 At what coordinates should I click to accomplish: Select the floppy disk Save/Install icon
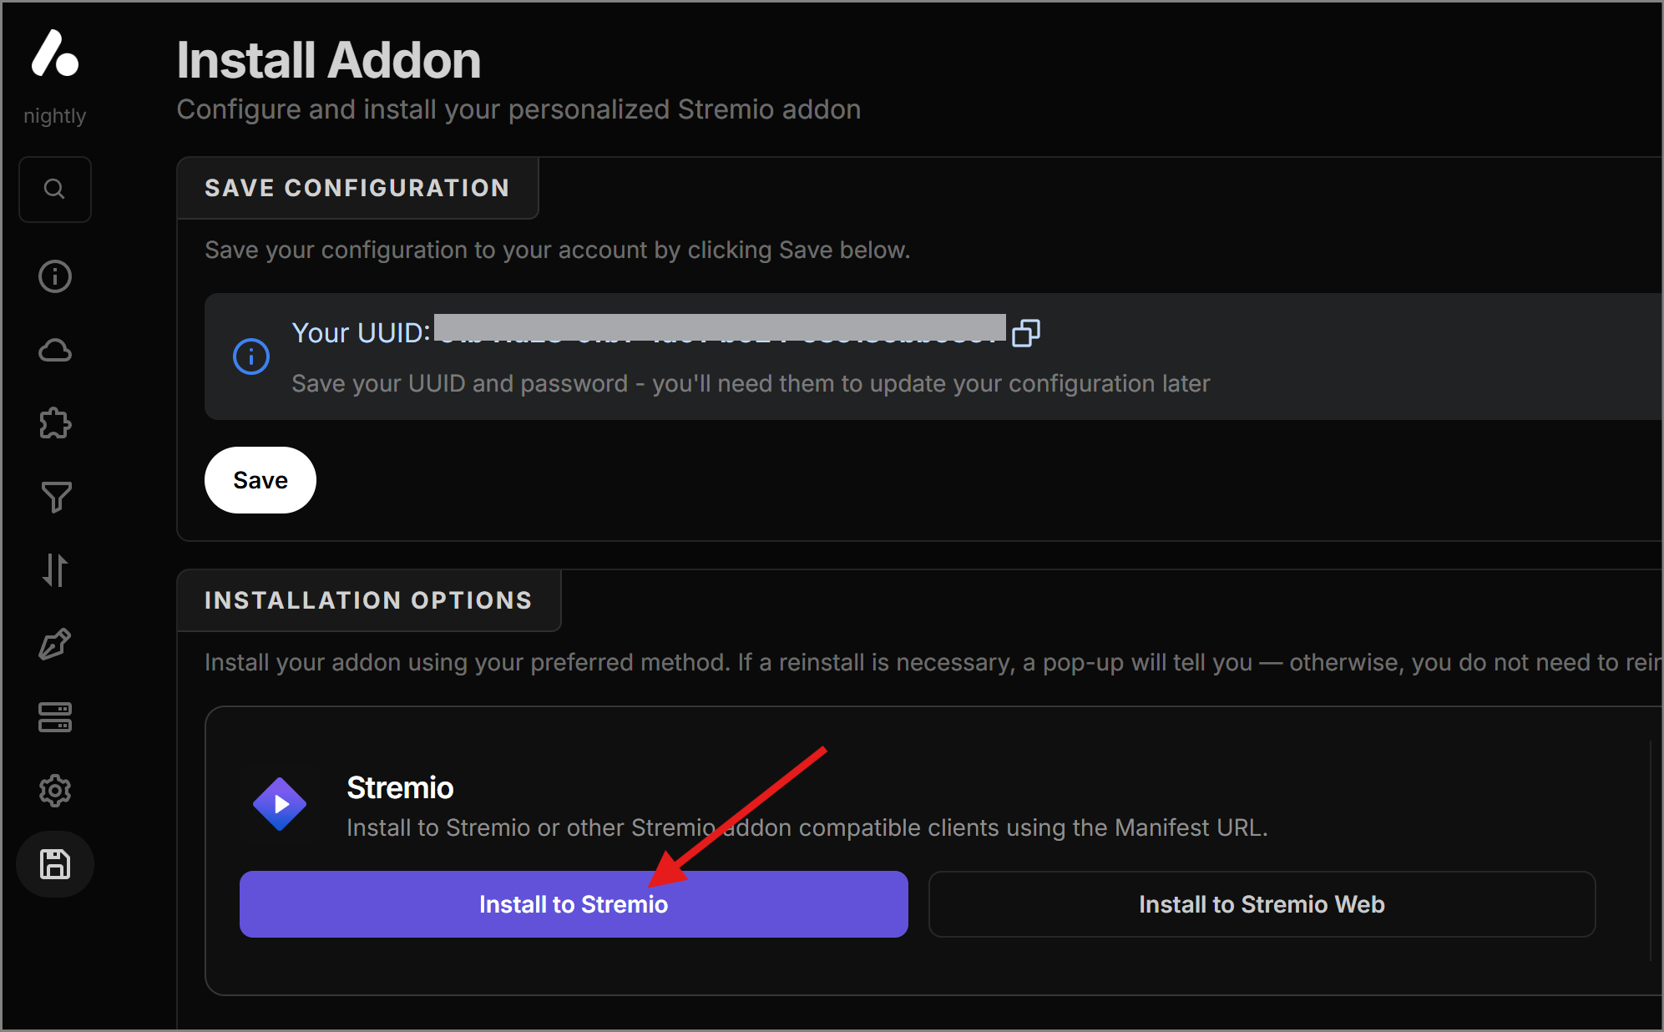[x=55, y=864]
